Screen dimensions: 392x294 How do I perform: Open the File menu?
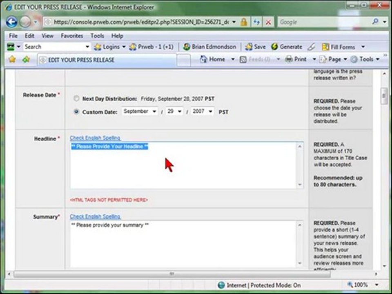click(13, 36)
